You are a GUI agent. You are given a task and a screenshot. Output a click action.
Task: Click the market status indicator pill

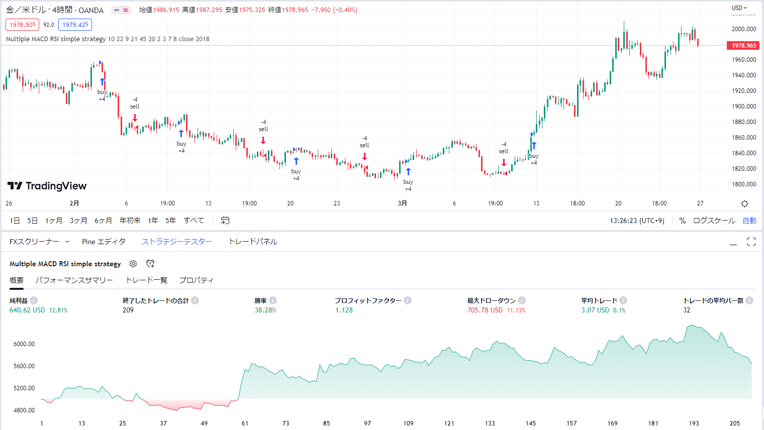[x=121, y=10]
